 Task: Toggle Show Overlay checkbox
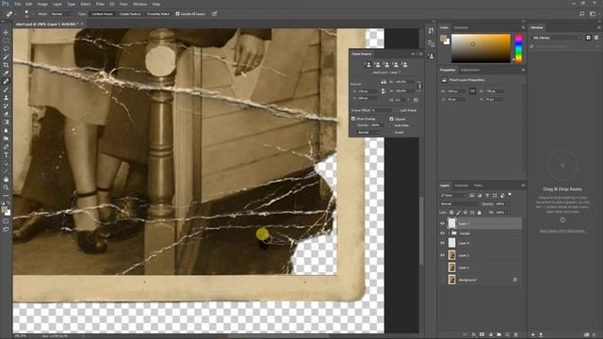coord(353,119)
